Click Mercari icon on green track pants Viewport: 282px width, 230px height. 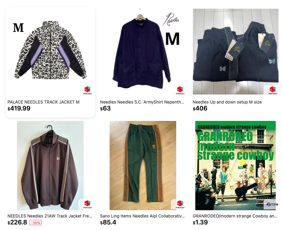click(180, 204)
